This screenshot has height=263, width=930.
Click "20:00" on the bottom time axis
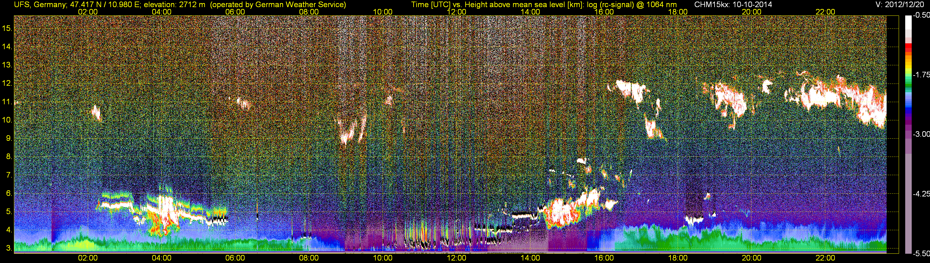pos(752,258)
